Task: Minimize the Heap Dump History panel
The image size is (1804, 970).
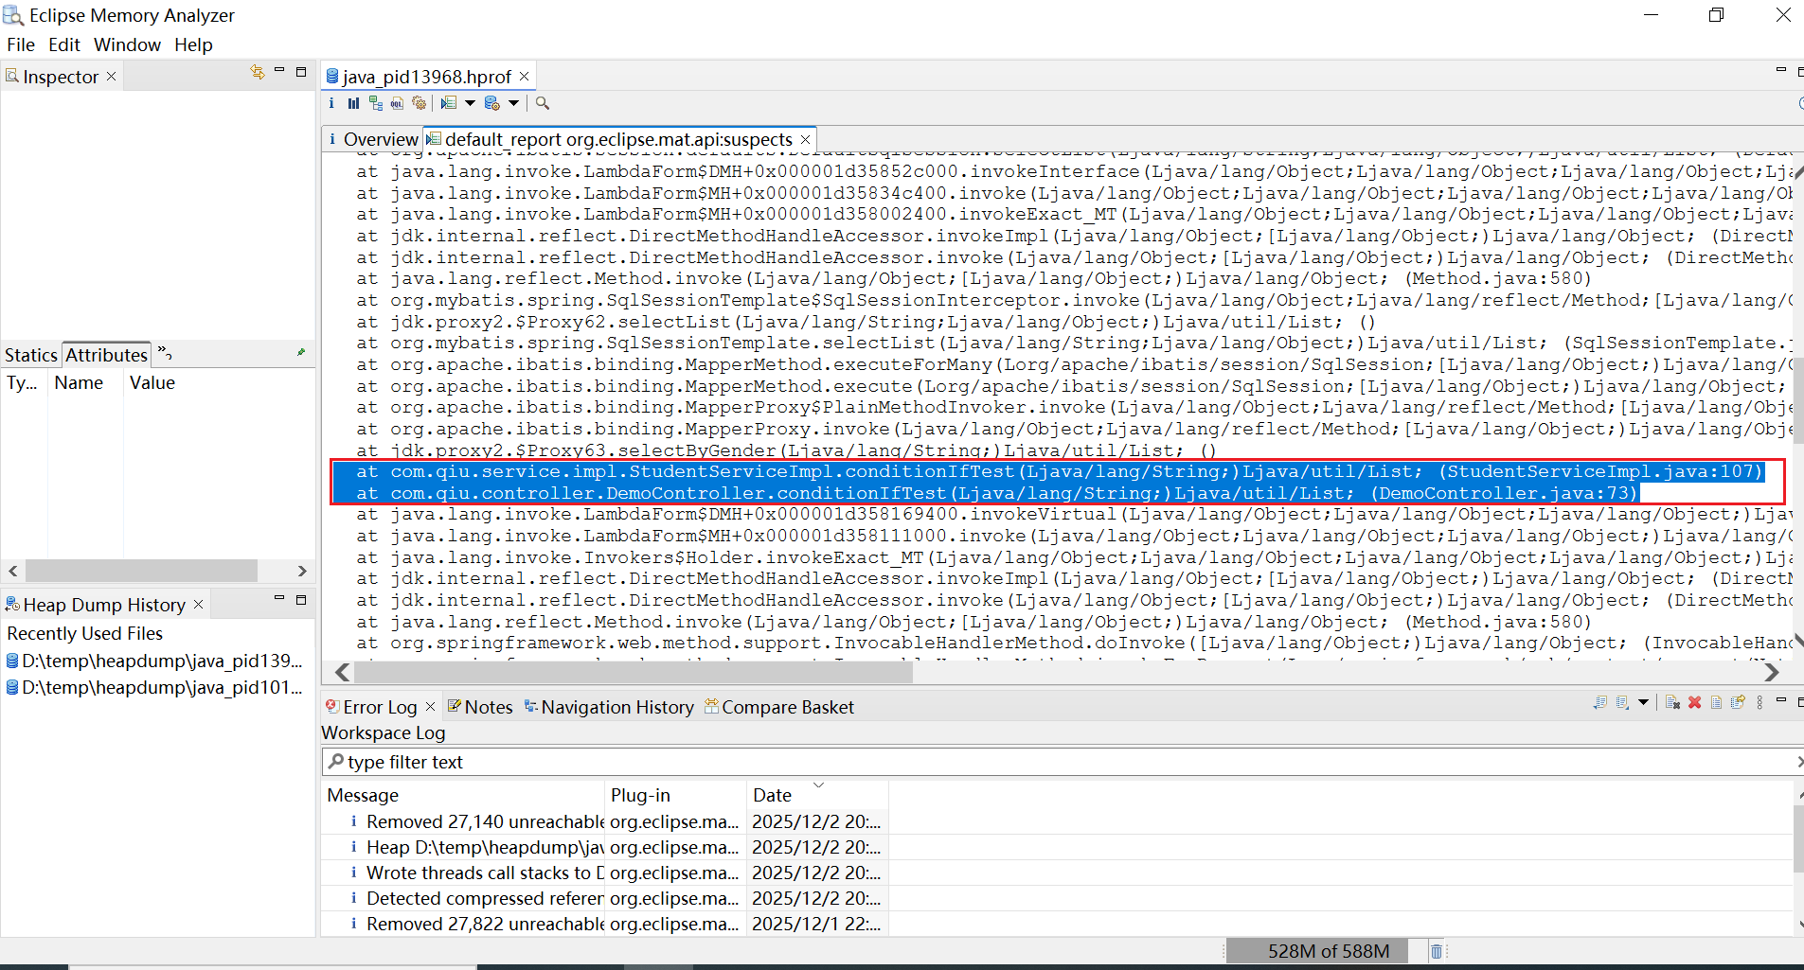Action: point(279,599)
